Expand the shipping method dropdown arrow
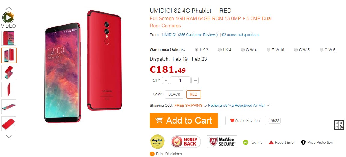Viewport: 346px width, 157px height. coord(268,106)
